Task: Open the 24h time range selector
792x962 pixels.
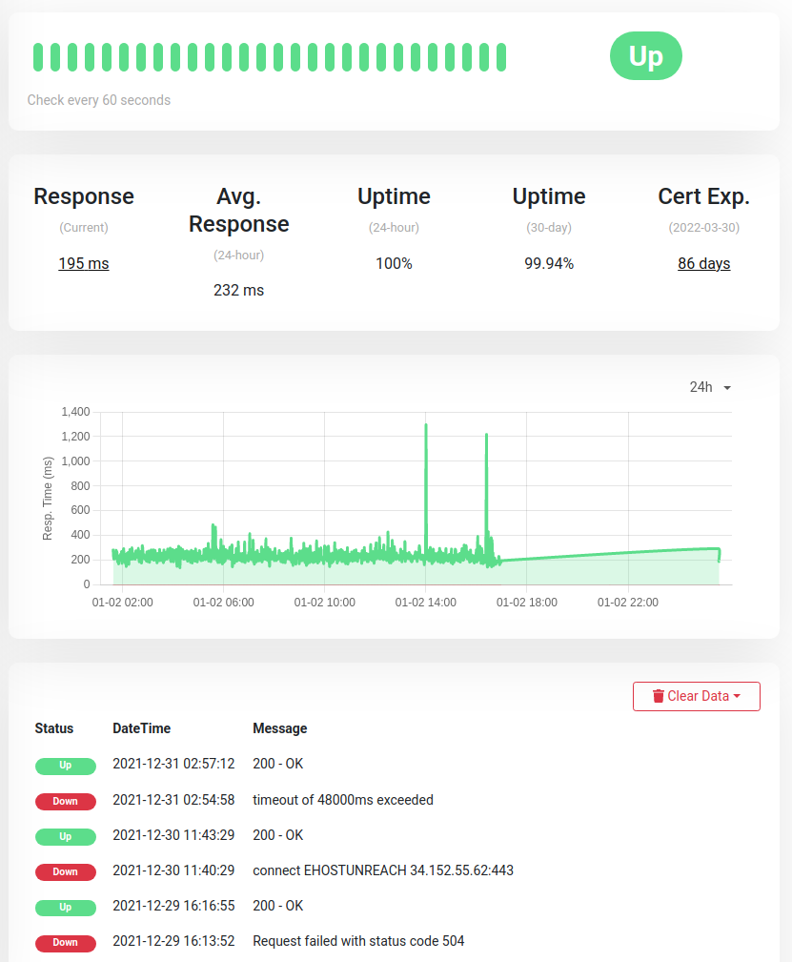Action: (x=709, y=387)
